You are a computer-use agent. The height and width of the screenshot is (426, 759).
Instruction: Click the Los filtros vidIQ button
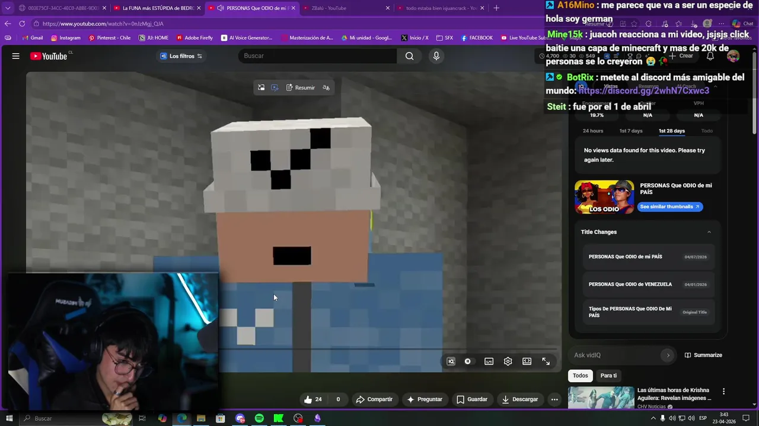[x=181, y=56]
